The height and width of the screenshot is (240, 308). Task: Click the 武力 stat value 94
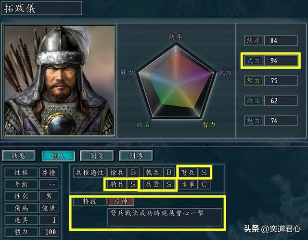click(281, 61)
